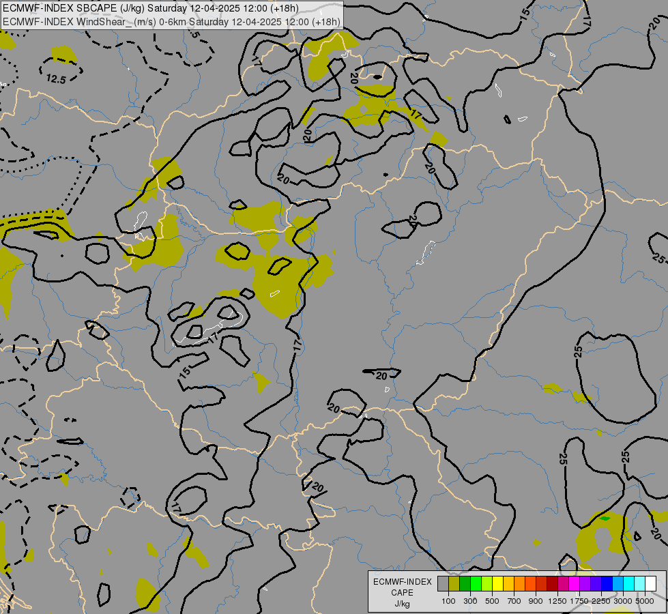Click the amber legend swatch beside pure yellow
Image resolution: width=668 pixels, height=614 pixels.
(508, 583)
